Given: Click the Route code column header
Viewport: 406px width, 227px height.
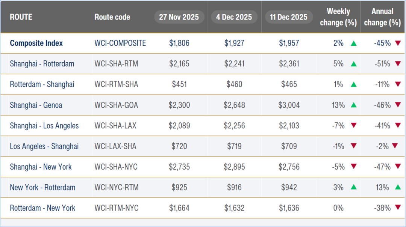Looking at the screenshot, I should (112, 17).
